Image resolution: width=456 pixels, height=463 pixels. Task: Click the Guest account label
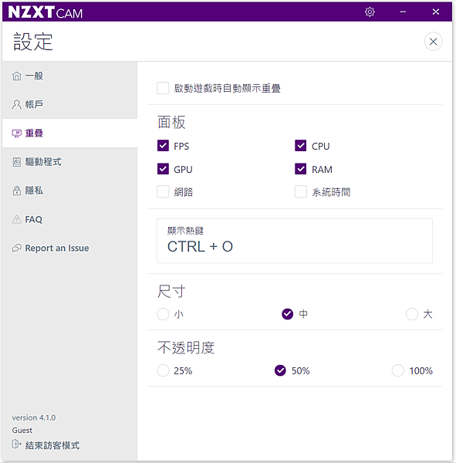[x=22, y=431]
